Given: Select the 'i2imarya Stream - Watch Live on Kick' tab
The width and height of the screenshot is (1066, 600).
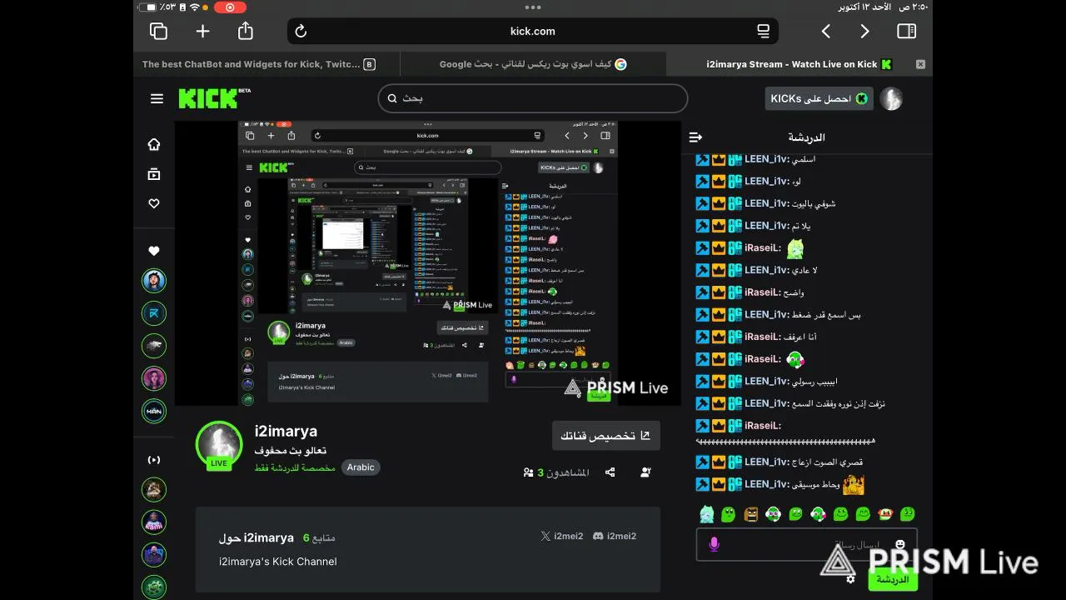Looking at the screenshot, I should pos(799,64).
